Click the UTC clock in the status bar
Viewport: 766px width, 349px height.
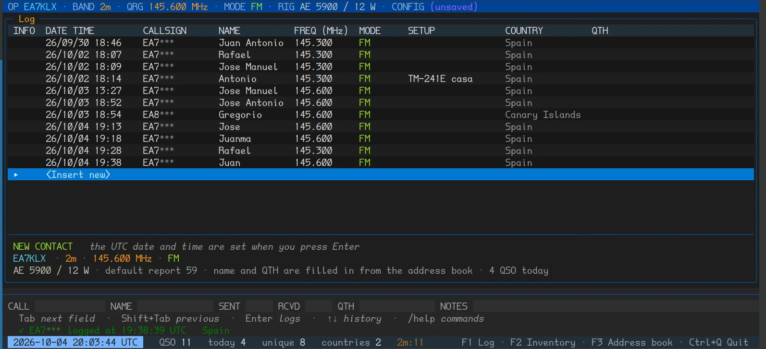[75, 342]
